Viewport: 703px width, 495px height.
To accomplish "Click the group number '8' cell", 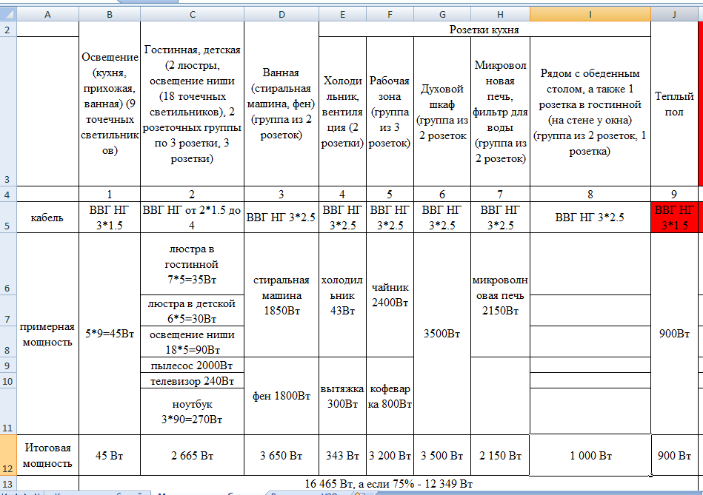I will coord(590,194).
